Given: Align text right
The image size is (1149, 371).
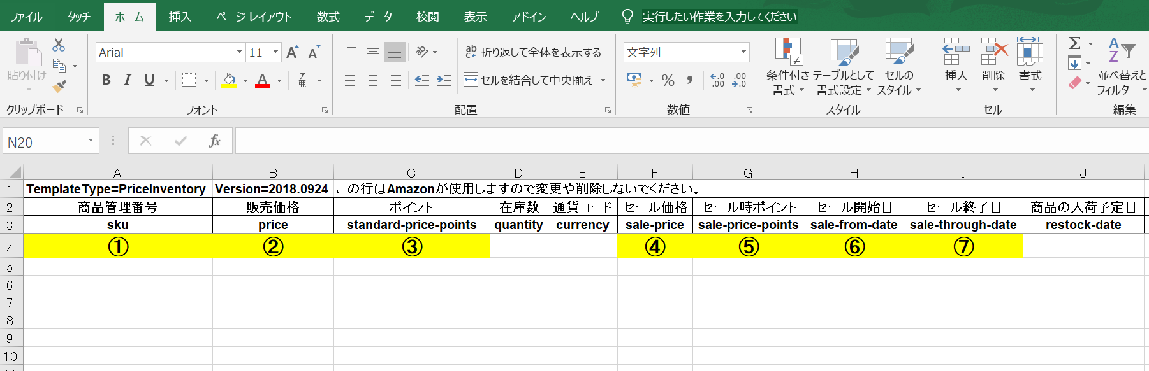Looking at the screenshot, I should click(395, 80).
